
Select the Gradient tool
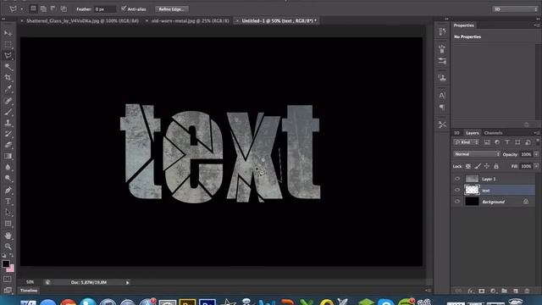8,156
